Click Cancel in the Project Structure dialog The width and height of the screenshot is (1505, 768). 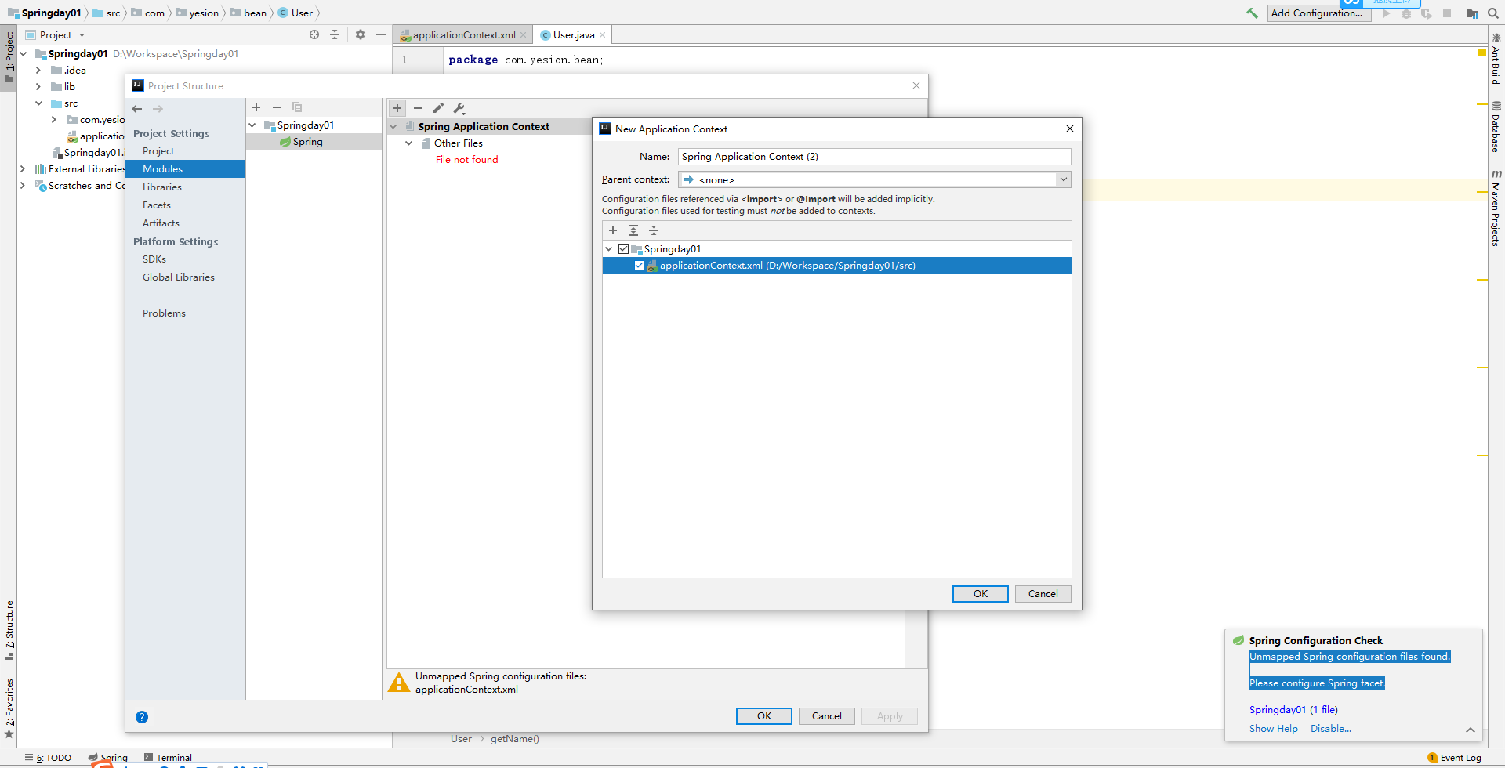827,716
